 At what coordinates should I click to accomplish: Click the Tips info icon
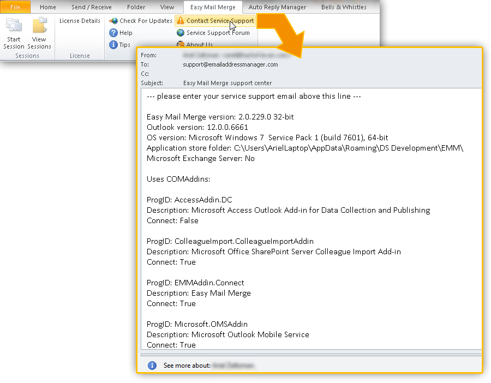113,45
